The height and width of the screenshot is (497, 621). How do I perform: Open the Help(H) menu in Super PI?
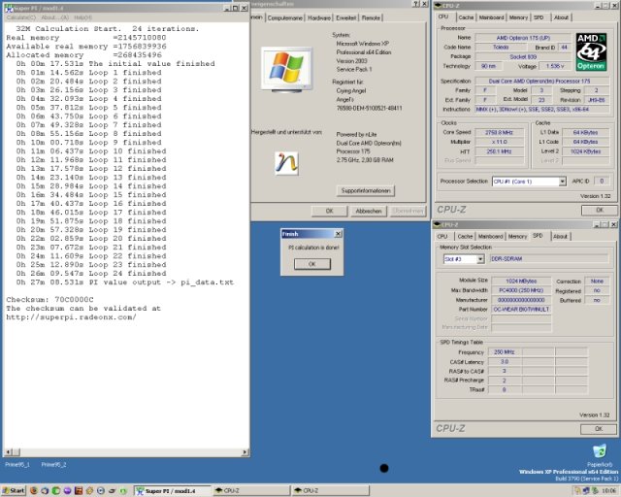82,17
